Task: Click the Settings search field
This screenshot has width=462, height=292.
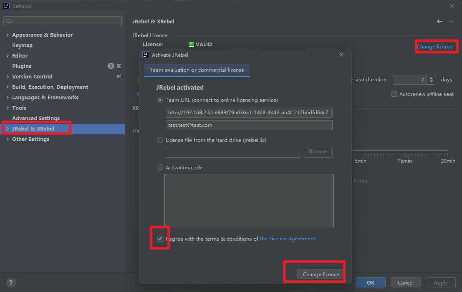Action: pyautogui.click(x=63, y=21)
